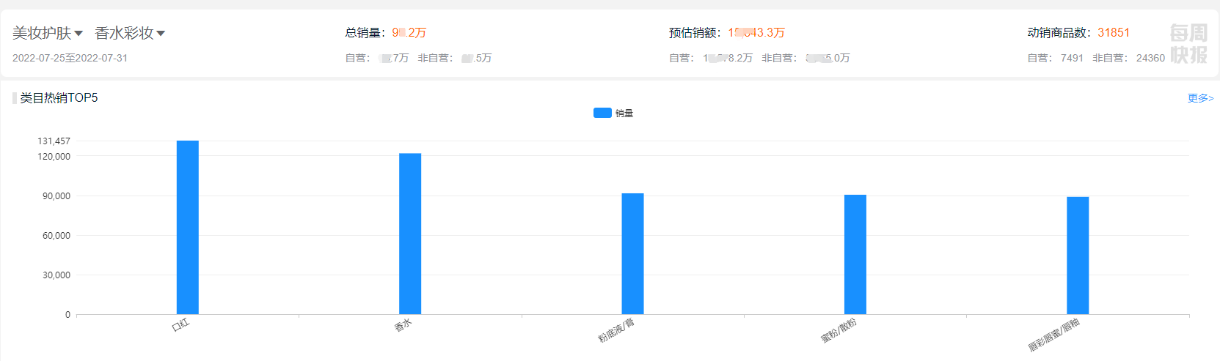Image resolution: width=1220 pixels, height=361 pixels.
Task: Click the 唇彩唇蜜/唇釉 sales bar
Action: pyautogui.click(x=1078, y=255)
